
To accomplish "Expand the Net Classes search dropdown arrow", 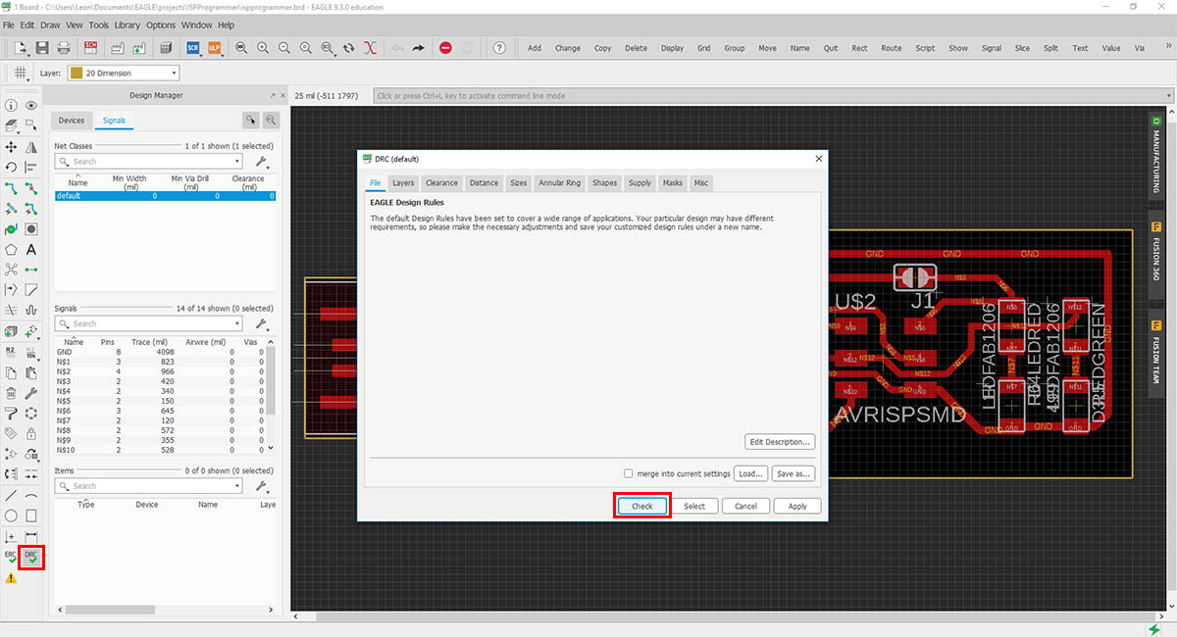I will pyautogui.click(x=236, y=162).
